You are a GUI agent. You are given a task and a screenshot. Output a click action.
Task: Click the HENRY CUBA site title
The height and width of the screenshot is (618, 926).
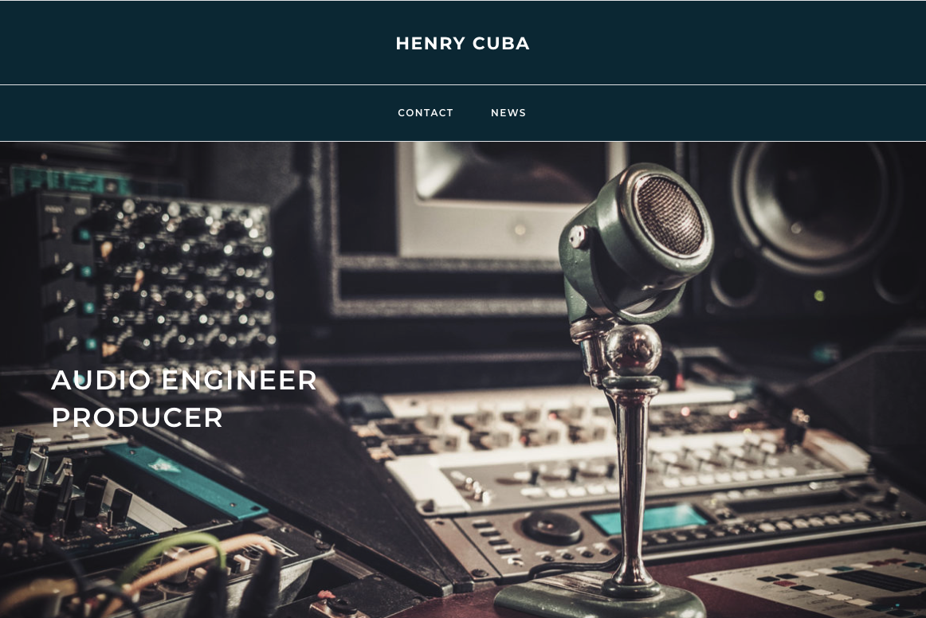click(462, 43)
